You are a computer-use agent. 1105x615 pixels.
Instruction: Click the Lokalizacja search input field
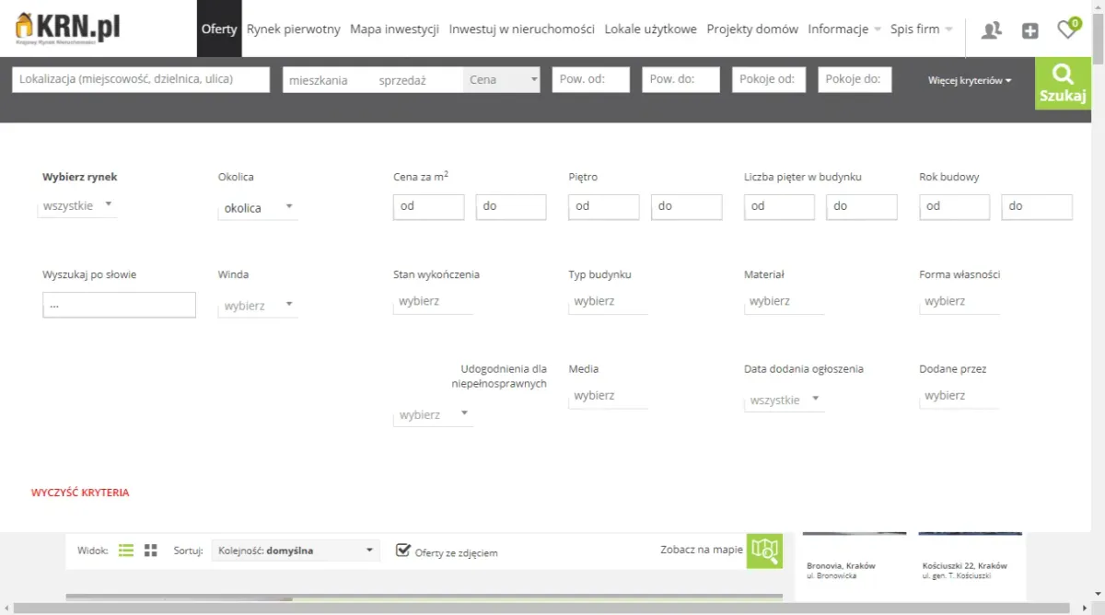click(141, 79)
